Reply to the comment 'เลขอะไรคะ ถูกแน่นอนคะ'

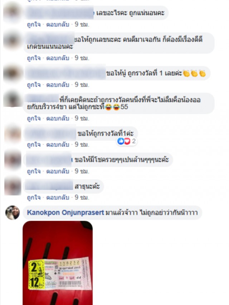58,24
